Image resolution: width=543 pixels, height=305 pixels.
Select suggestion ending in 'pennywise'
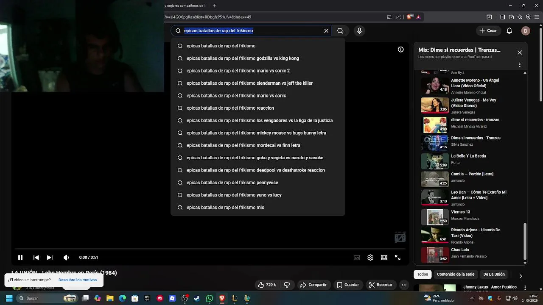click(x=258, y=183)
